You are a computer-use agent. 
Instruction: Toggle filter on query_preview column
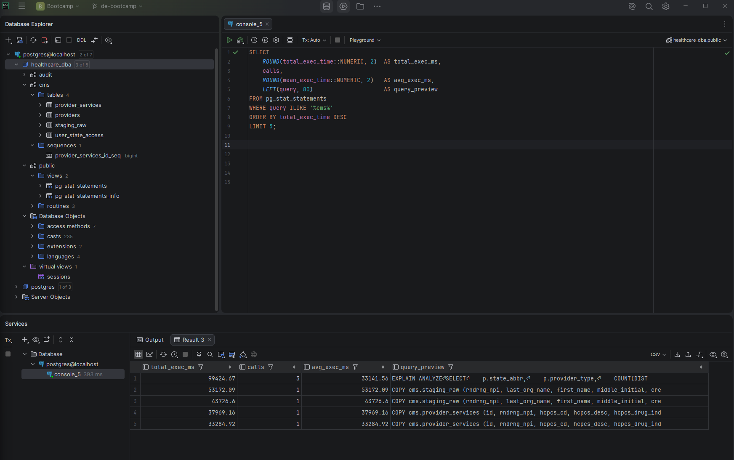[x=451, y=367]
